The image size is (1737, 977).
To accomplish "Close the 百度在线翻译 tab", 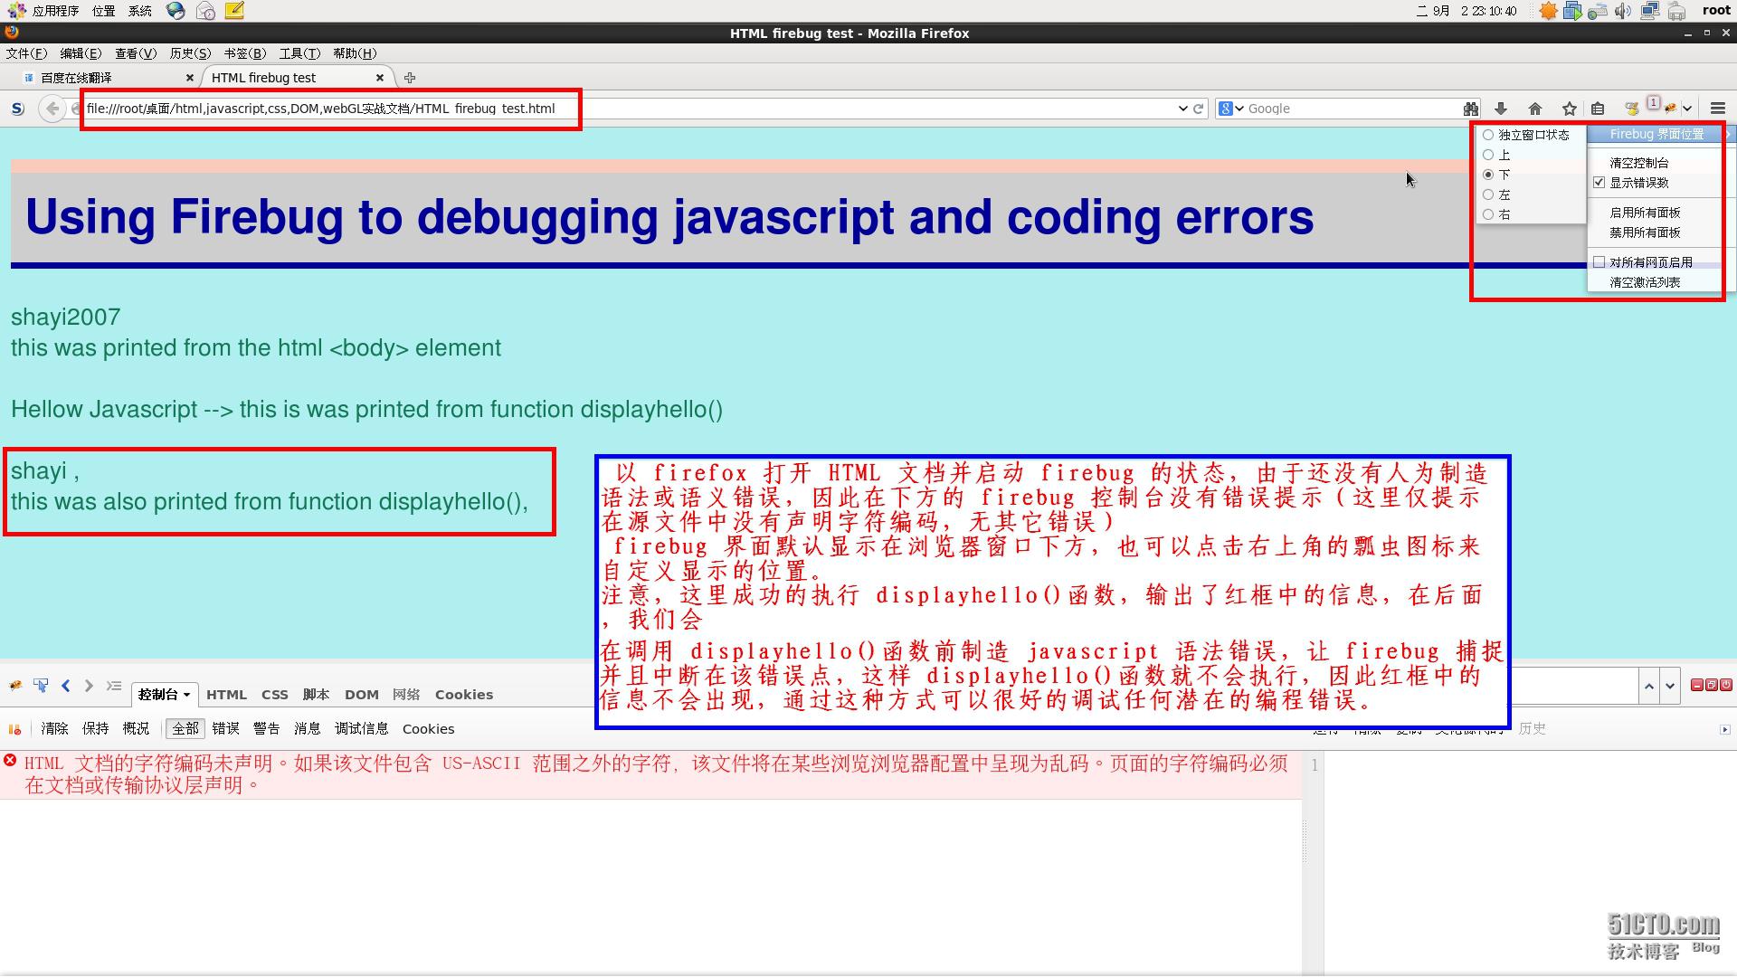I will (x=190, y=78).
